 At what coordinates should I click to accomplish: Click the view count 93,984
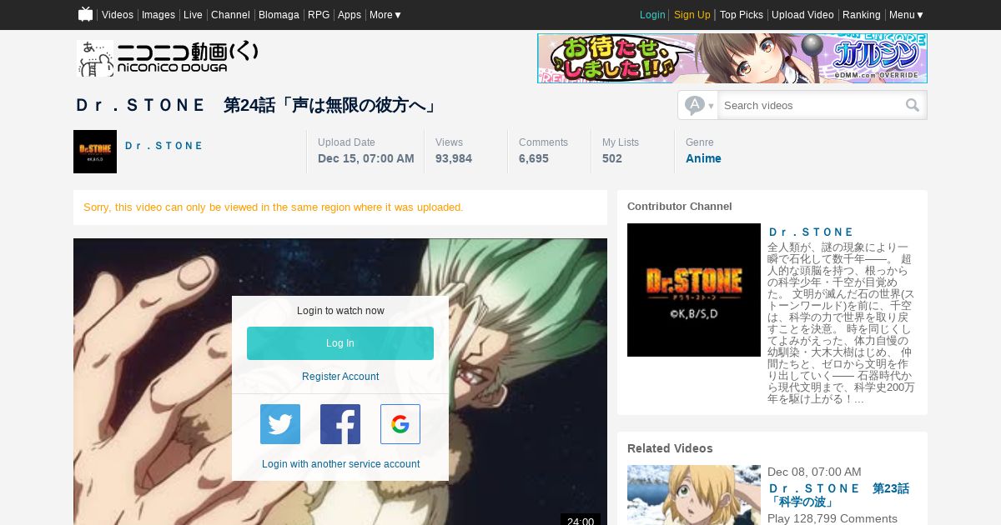click(454, 158)
